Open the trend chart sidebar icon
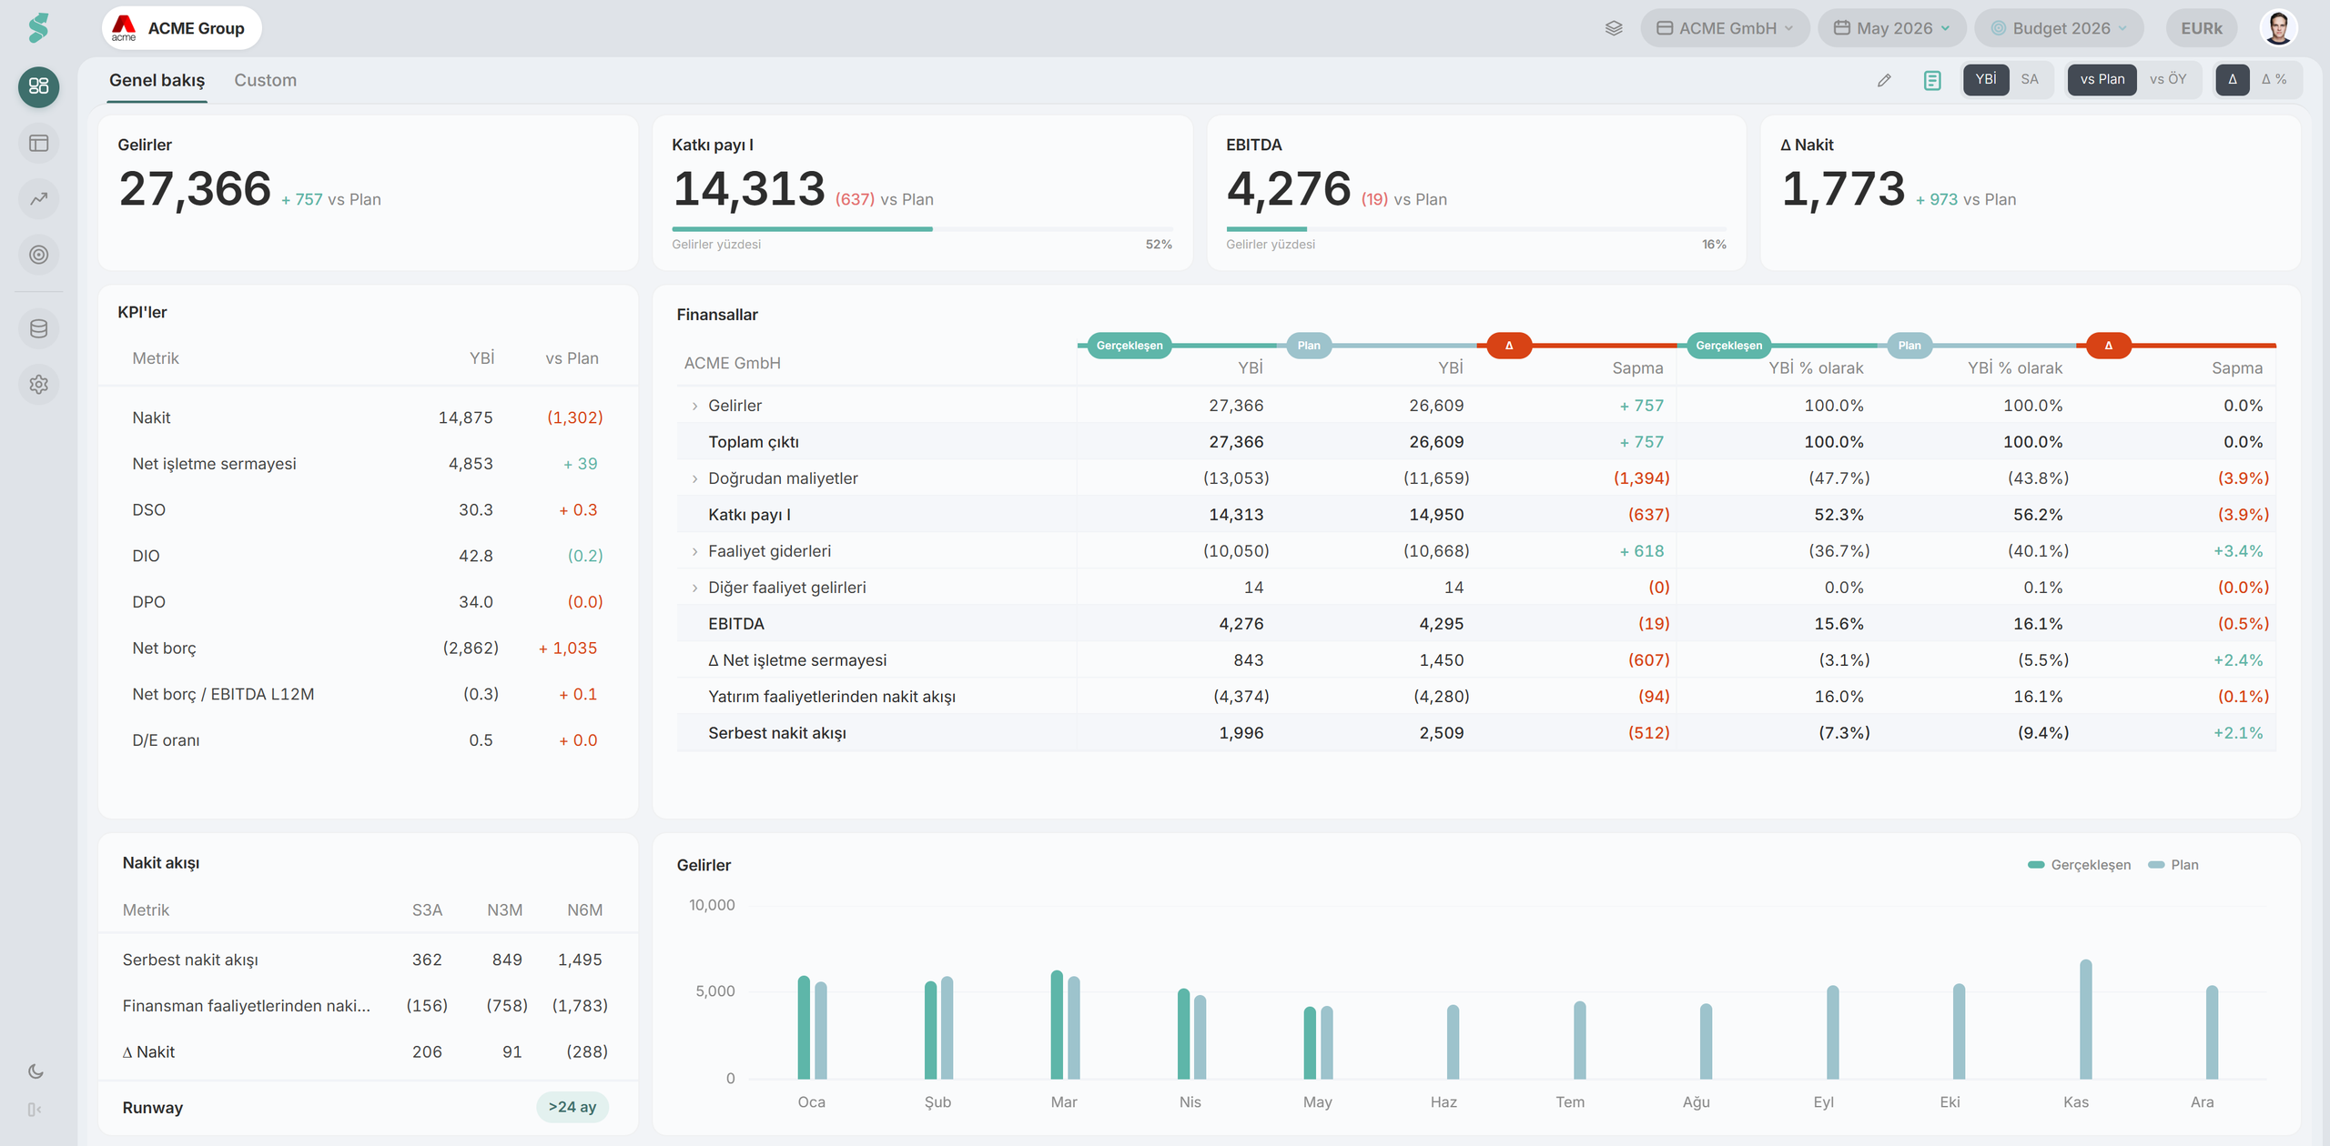 click(38, 198)
